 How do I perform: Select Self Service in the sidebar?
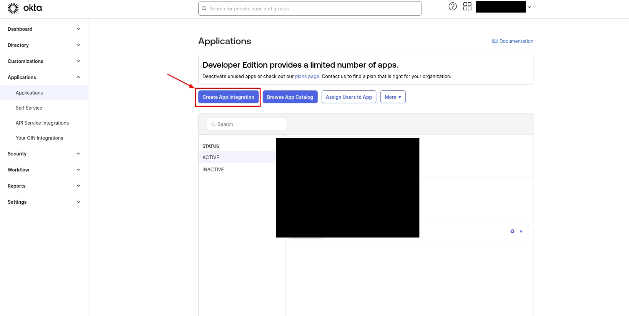[x=29, y=108]
